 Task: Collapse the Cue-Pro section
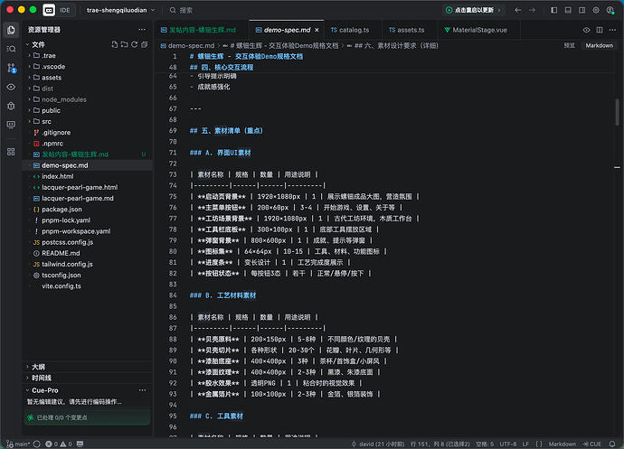coord(44,390)
